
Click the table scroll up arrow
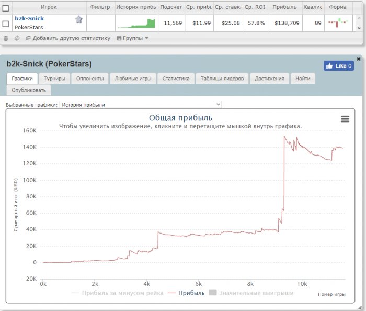pyautogui.click(x=359, y=18)
